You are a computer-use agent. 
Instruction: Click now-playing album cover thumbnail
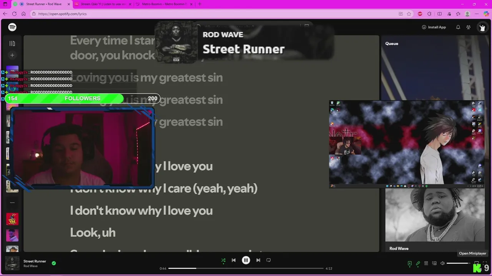[x=12, y=263]
